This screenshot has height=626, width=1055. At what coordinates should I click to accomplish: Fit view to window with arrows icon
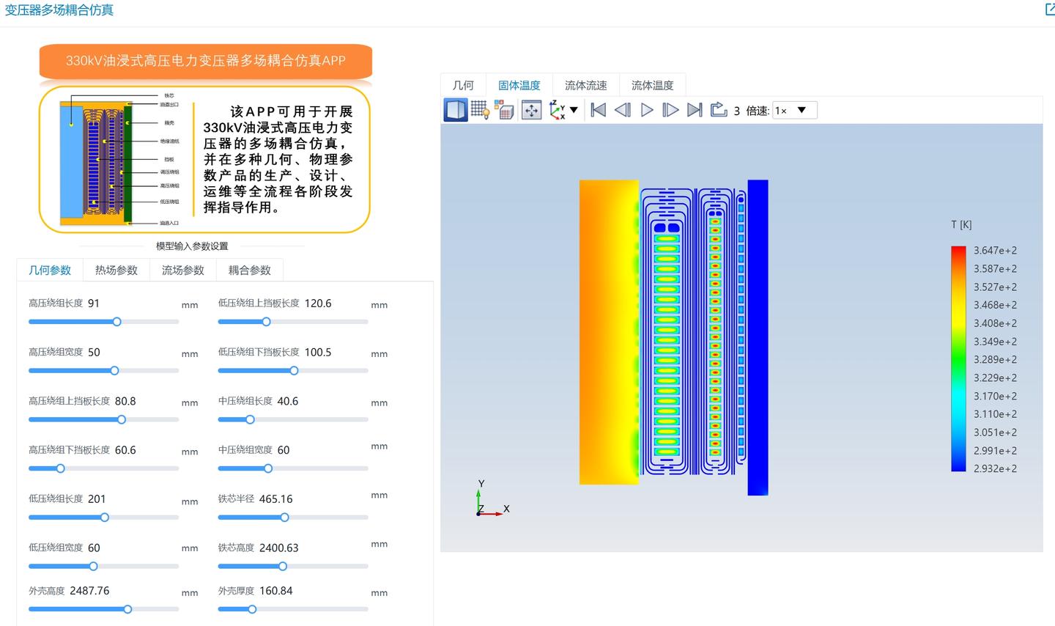(531, 110)
